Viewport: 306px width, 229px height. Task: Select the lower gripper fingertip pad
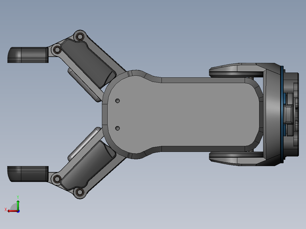28,174
